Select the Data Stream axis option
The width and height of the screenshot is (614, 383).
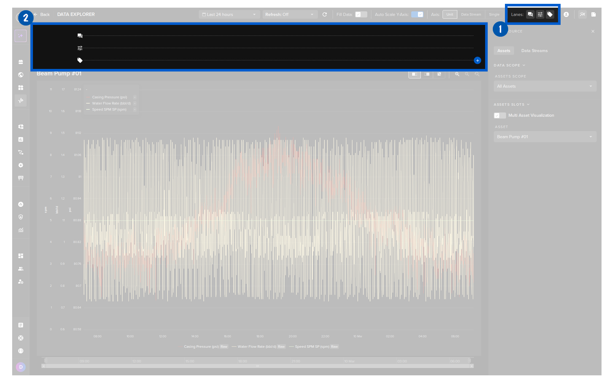tap(471, 14)
